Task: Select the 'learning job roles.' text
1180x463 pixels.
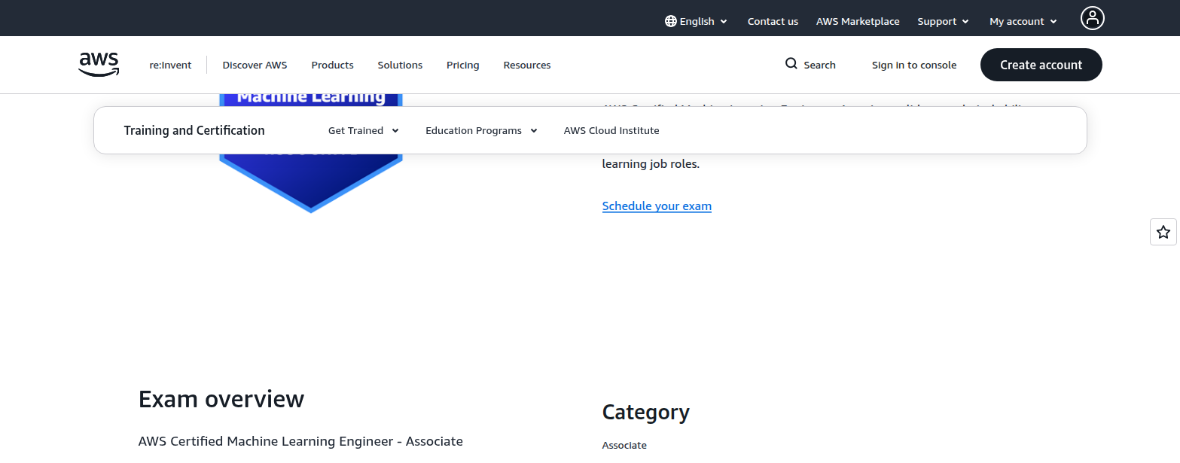Action: (651, 163)
